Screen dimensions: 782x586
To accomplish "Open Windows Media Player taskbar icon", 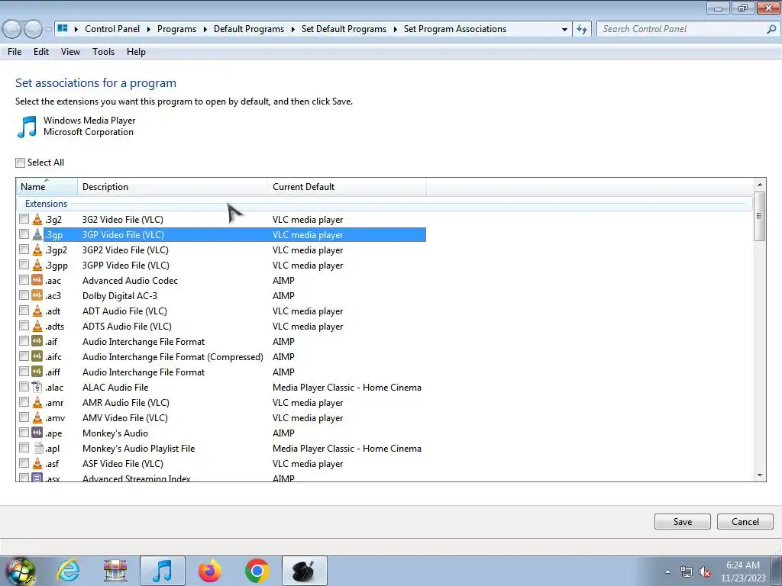I will [163, 571].
